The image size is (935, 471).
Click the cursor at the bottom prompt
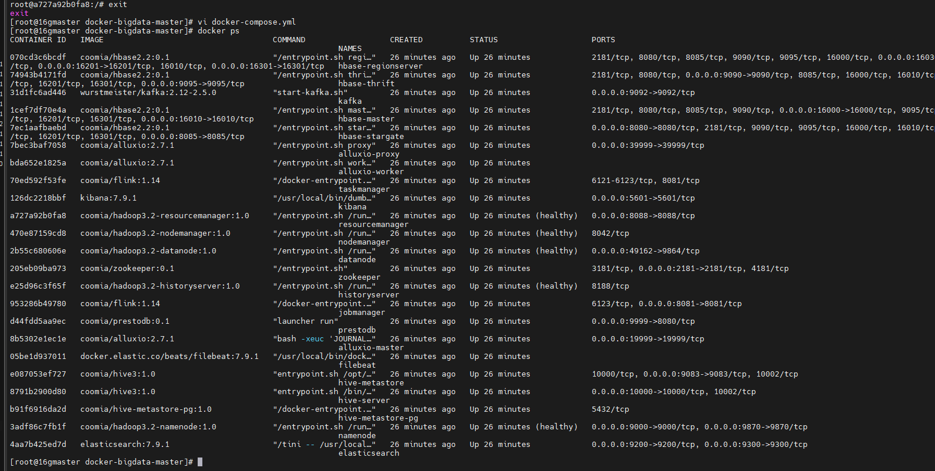coord(200,462)
